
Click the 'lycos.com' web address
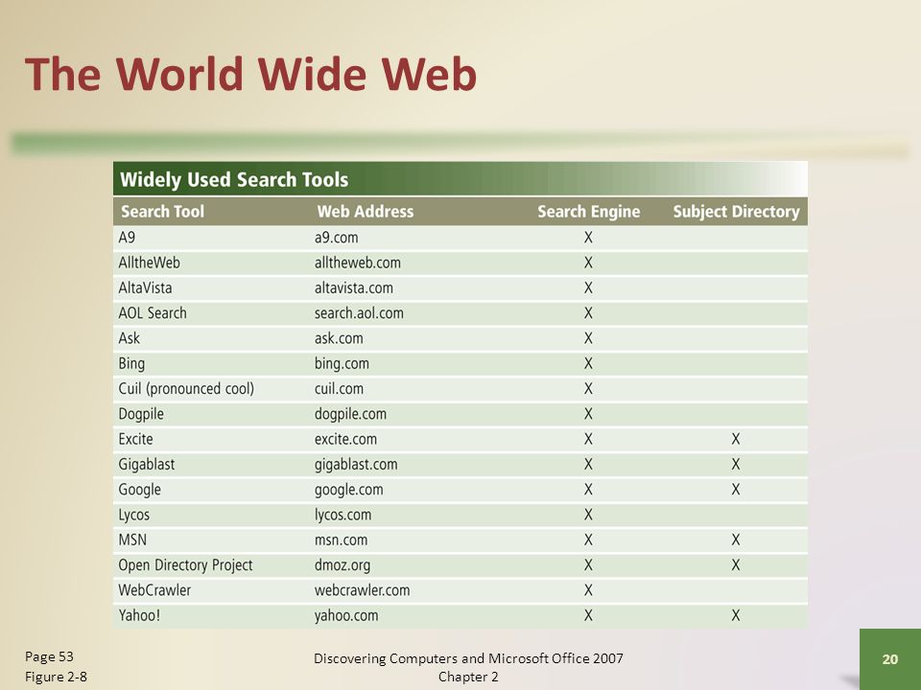coord(342,516)
